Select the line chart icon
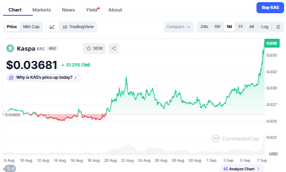This screenshot has height=172, width=286. 52,27
